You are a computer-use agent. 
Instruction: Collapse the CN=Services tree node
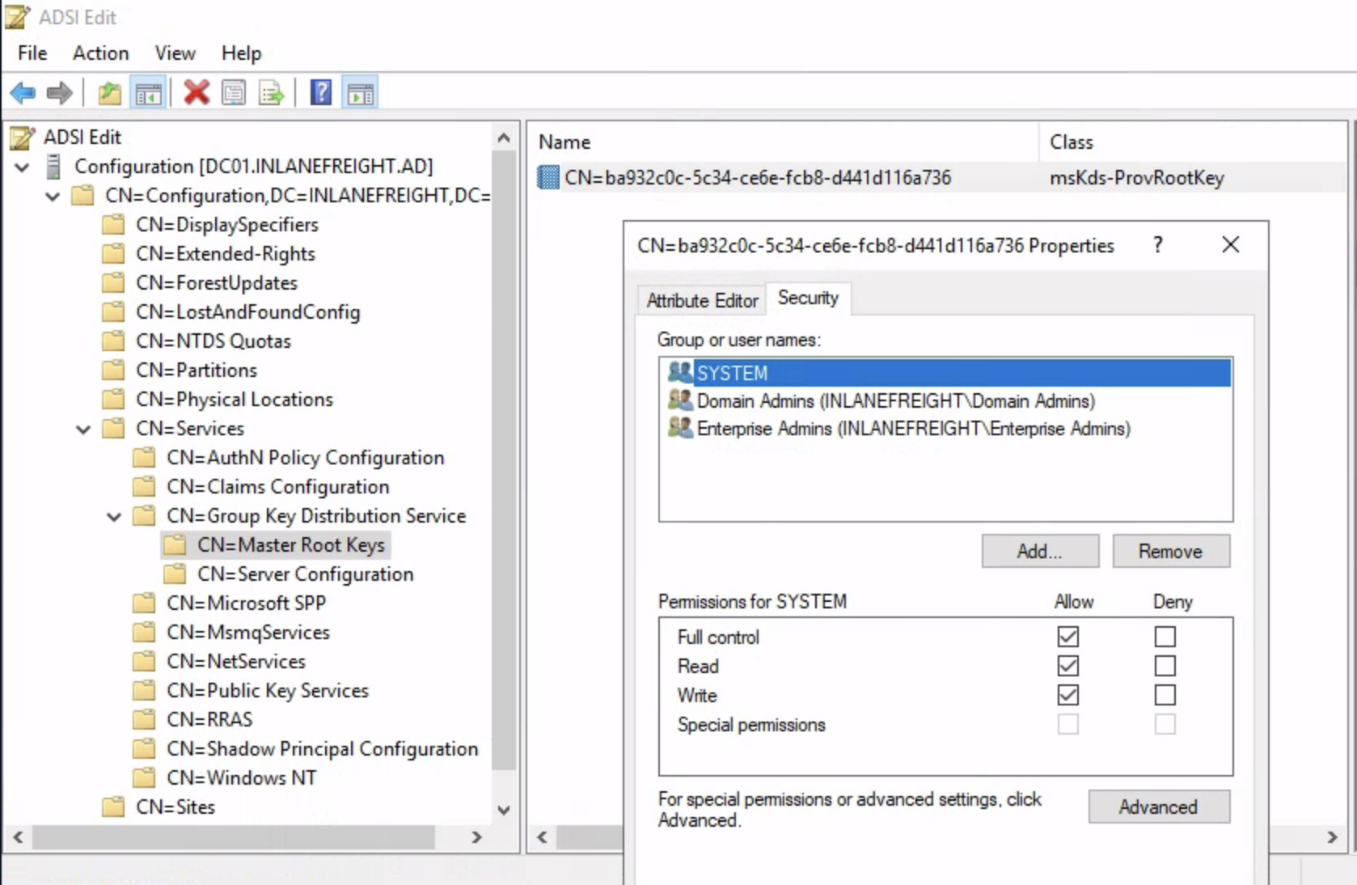[x=83, y=429]
